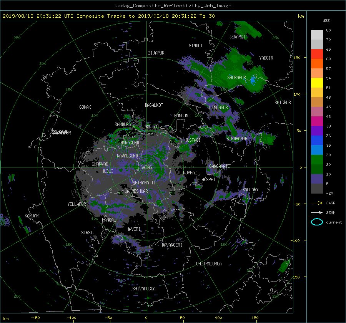Click the BALLARY city label
The height and width of the screenshot is (323, 346).
[x=250, y=190]
